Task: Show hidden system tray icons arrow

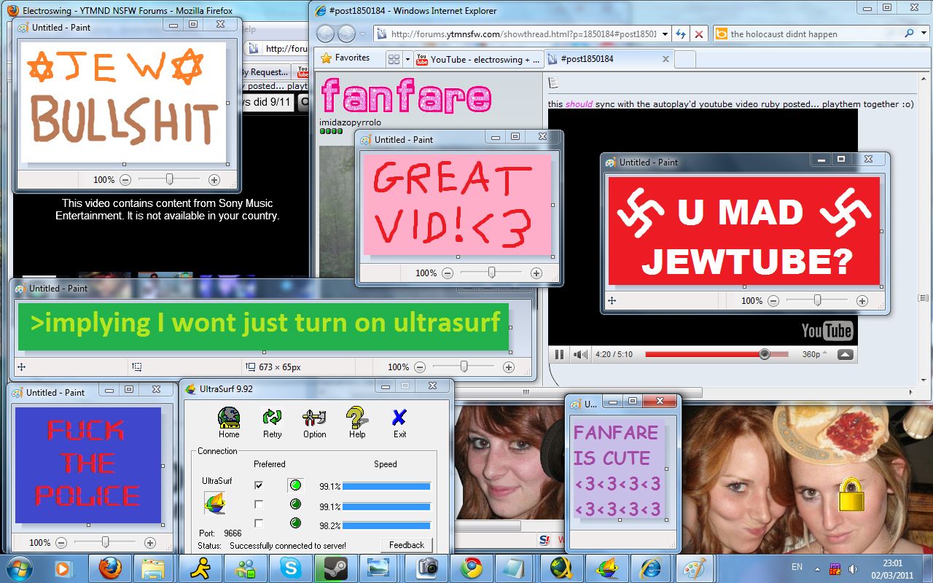Action: coord(817,568)
